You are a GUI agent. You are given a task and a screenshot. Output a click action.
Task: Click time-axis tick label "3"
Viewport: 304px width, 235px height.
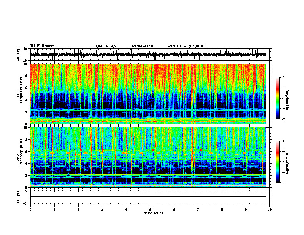click(x=102, y=210)
